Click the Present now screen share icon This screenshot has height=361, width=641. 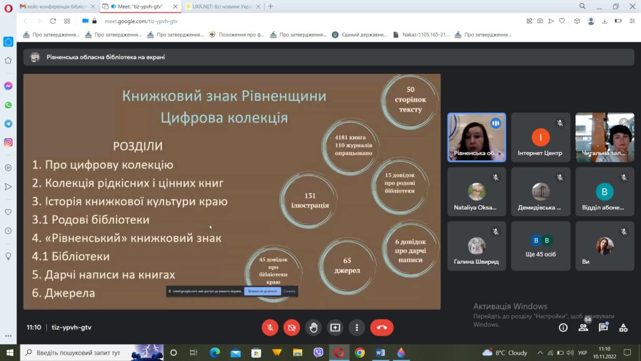tap(335, 327)
